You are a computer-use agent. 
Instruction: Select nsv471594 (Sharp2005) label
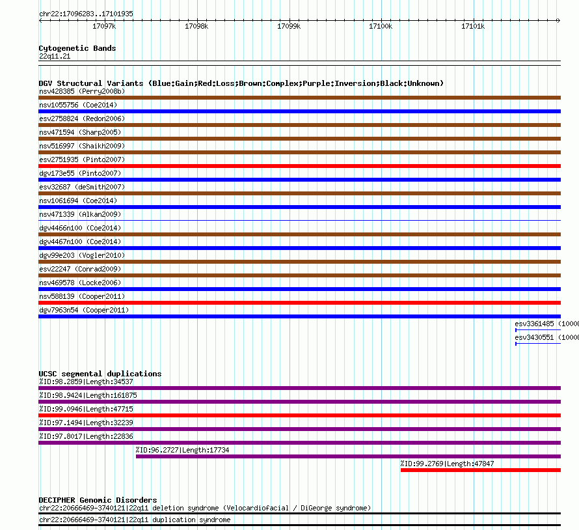point(80,132)
